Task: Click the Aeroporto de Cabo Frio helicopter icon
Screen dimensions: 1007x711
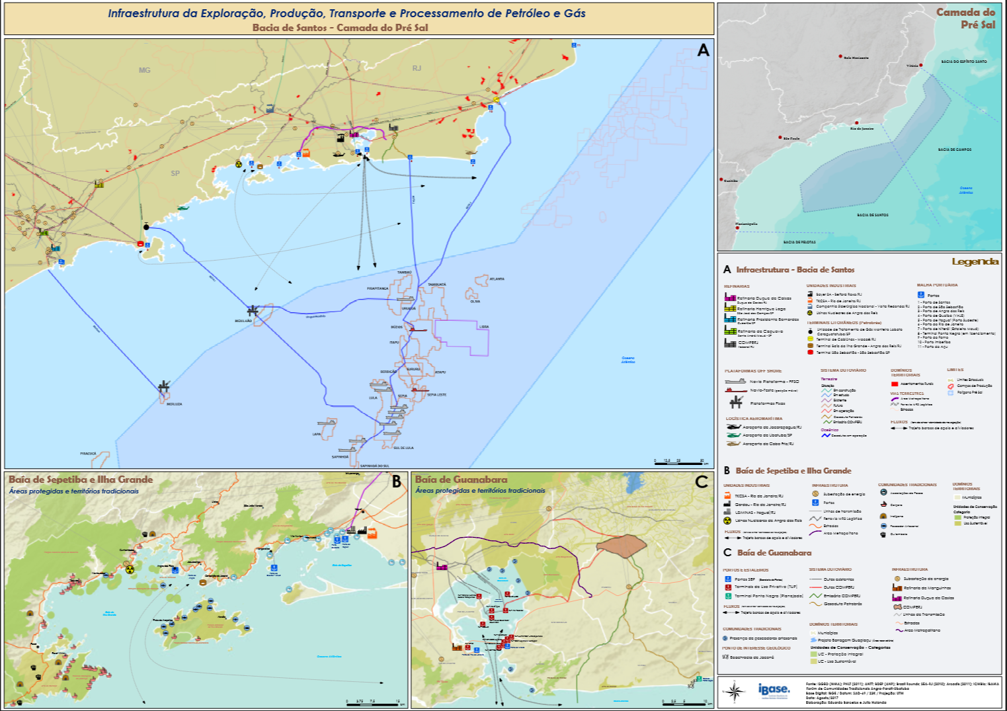Action: tap(733, 444)
